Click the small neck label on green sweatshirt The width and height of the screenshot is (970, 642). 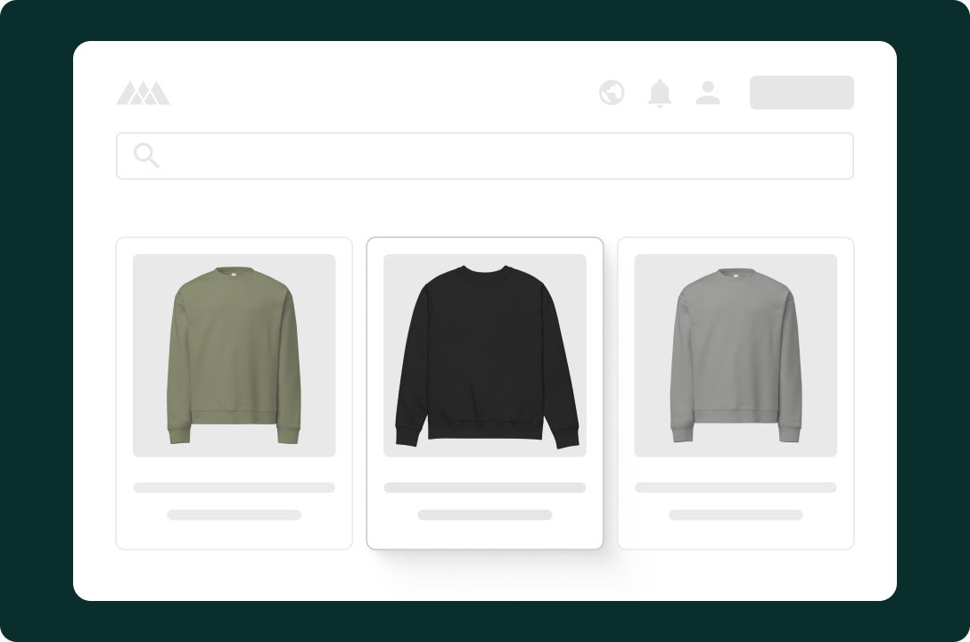(x=234, y=276)
